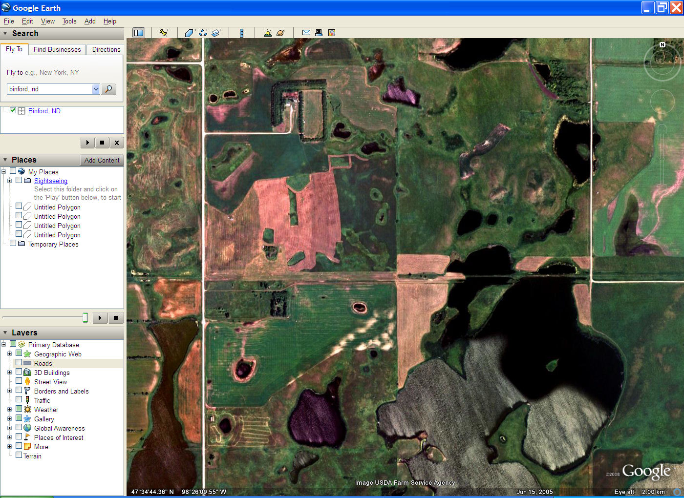Clear search results with X button

click(x=117, y=143)
